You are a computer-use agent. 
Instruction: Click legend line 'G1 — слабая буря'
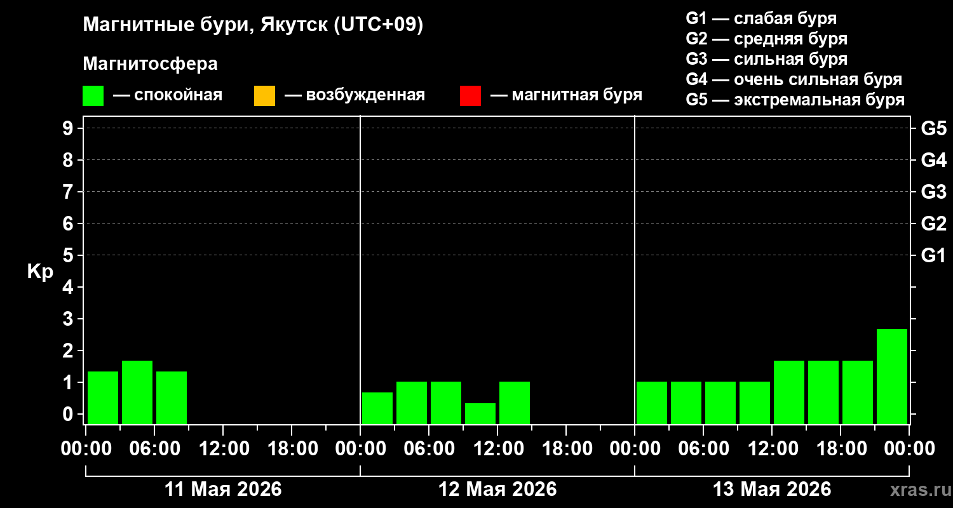pyautogui.click(x=761, y=18)
